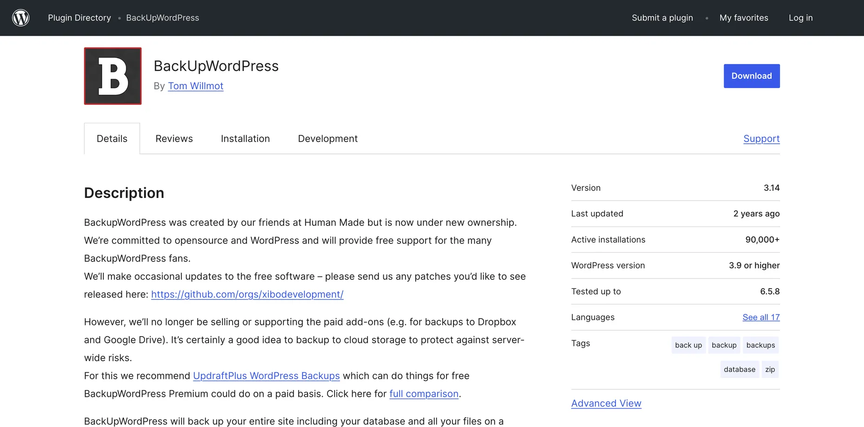
Task: Click the WordPress logo icon
Action: (20, 18)
